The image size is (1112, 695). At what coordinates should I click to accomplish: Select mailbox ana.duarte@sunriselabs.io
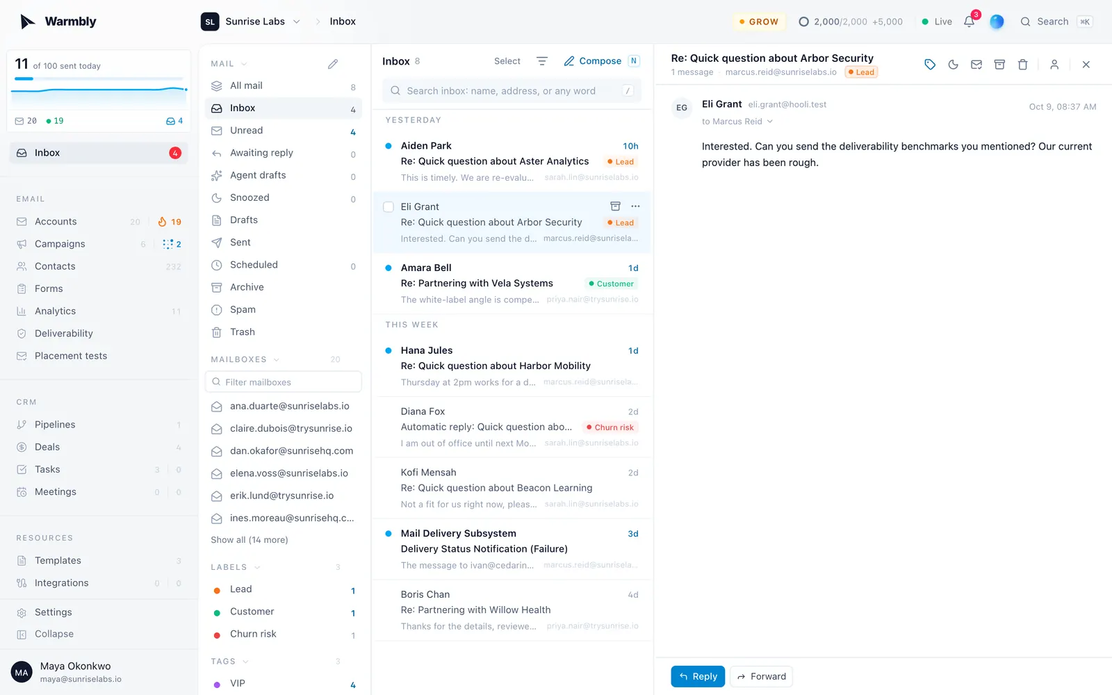coord(284,407)
